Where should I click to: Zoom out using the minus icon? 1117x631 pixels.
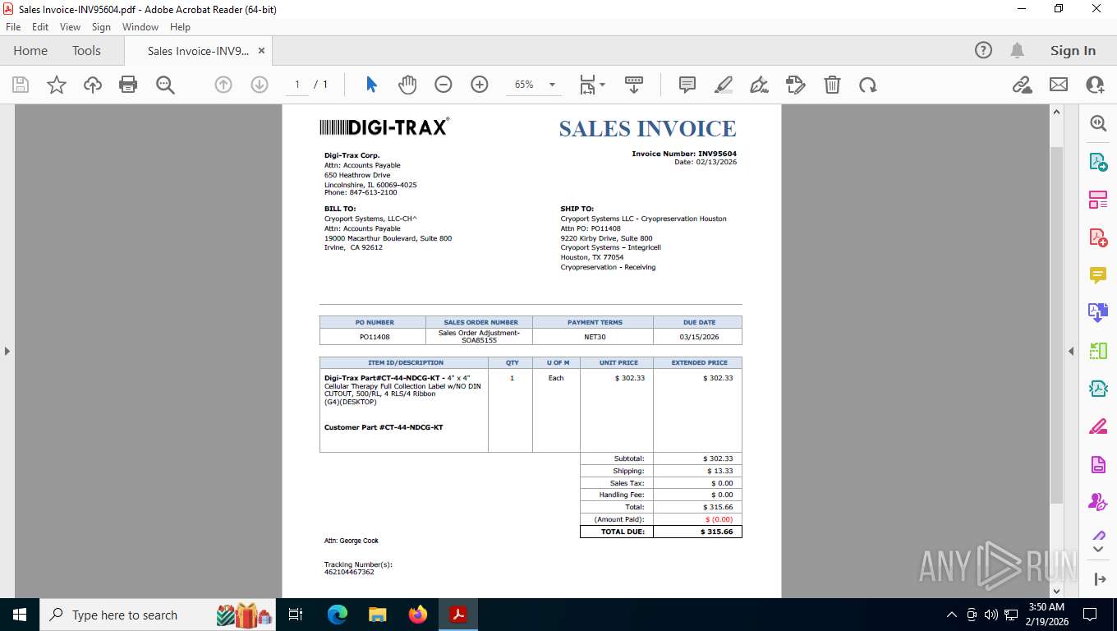444,85
